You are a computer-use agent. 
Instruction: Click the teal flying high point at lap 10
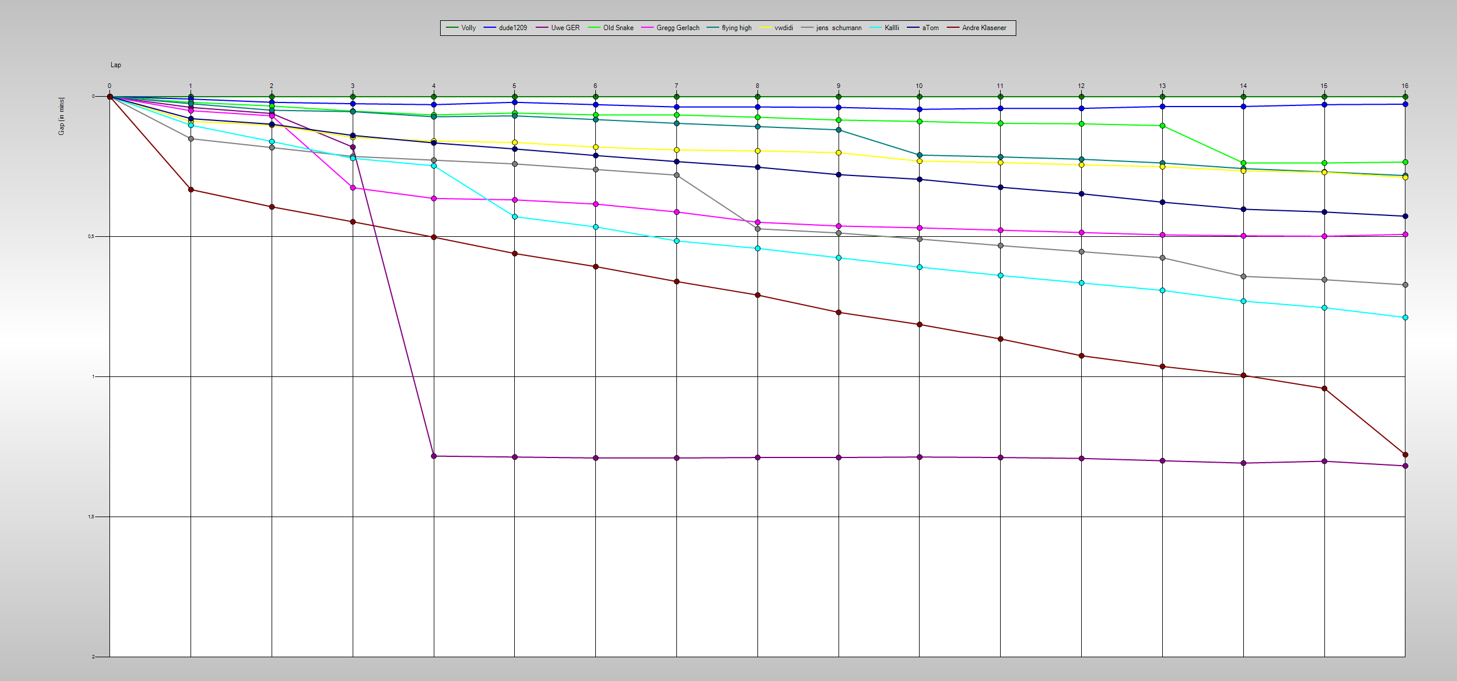coord(920,155)
